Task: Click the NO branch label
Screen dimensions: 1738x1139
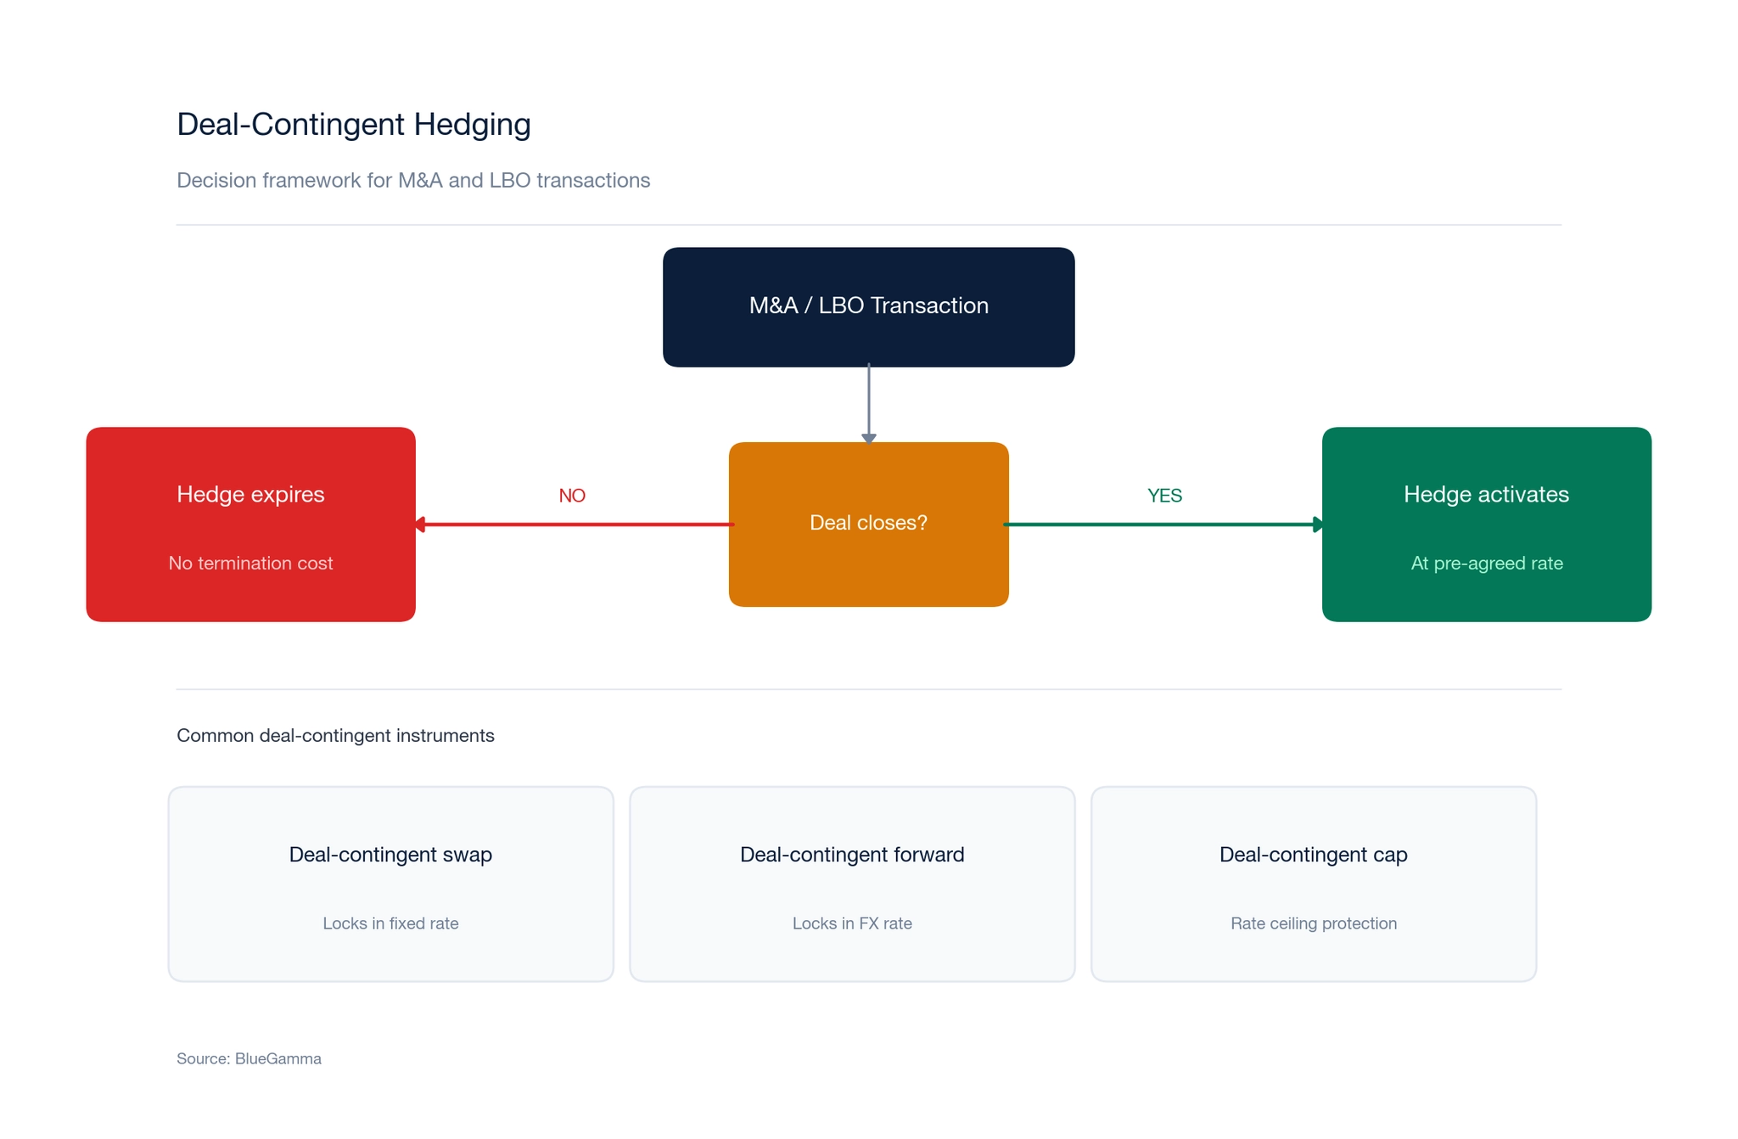Action: pyautogui.click(x=572, y=495)
